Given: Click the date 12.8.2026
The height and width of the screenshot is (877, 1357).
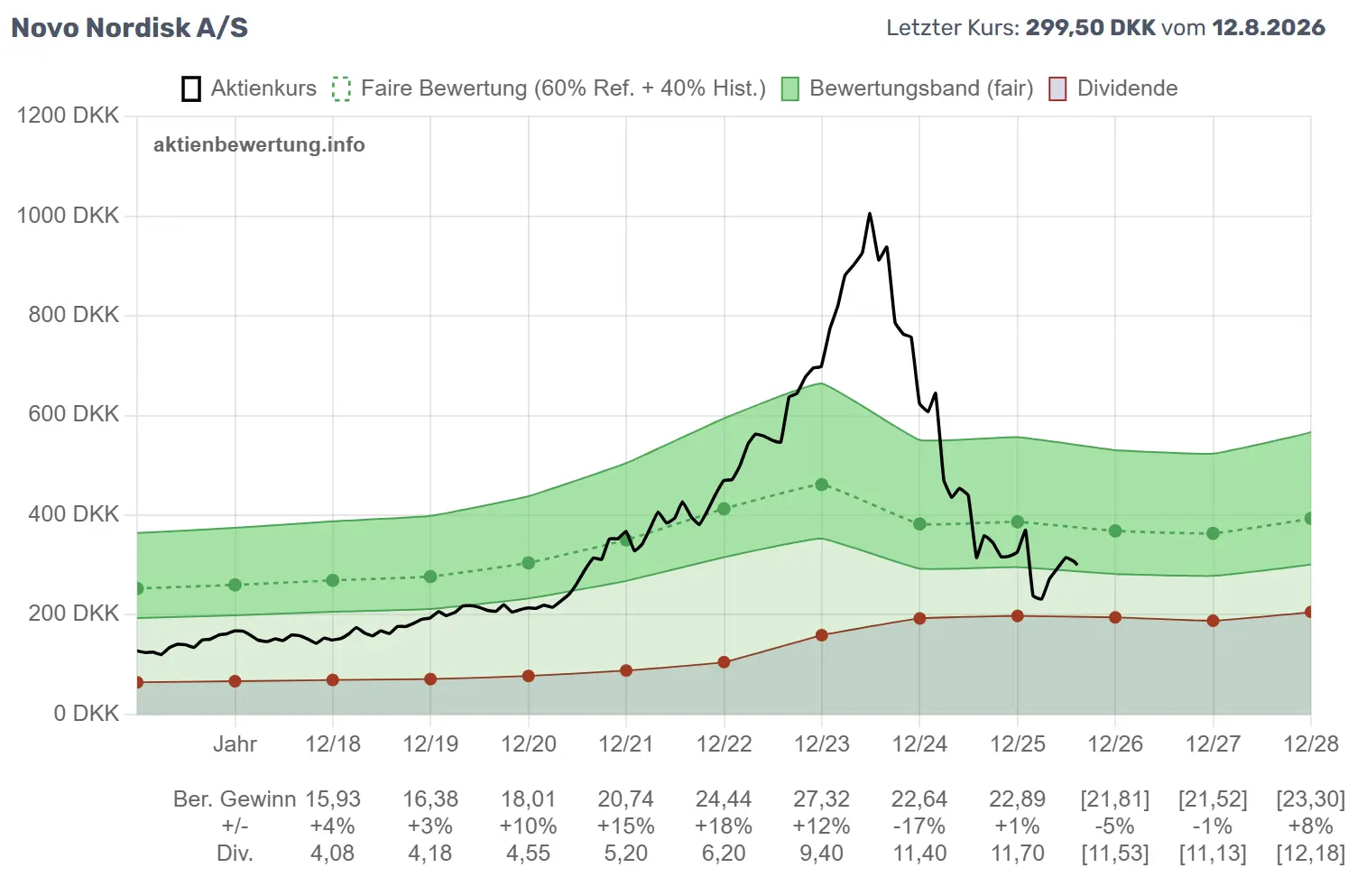Looking at the screenshot, I should coord(1269,27).
